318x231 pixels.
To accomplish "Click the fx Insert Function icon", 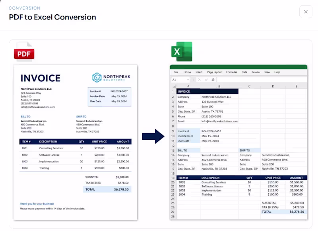I will coord(213,79).
